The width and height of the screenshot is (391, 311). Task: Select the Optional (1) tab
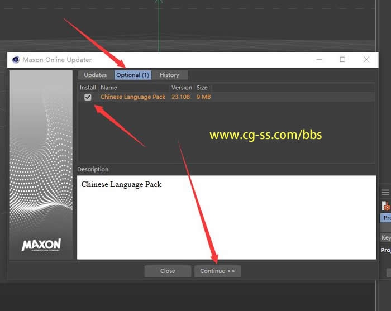click(133, 75)
